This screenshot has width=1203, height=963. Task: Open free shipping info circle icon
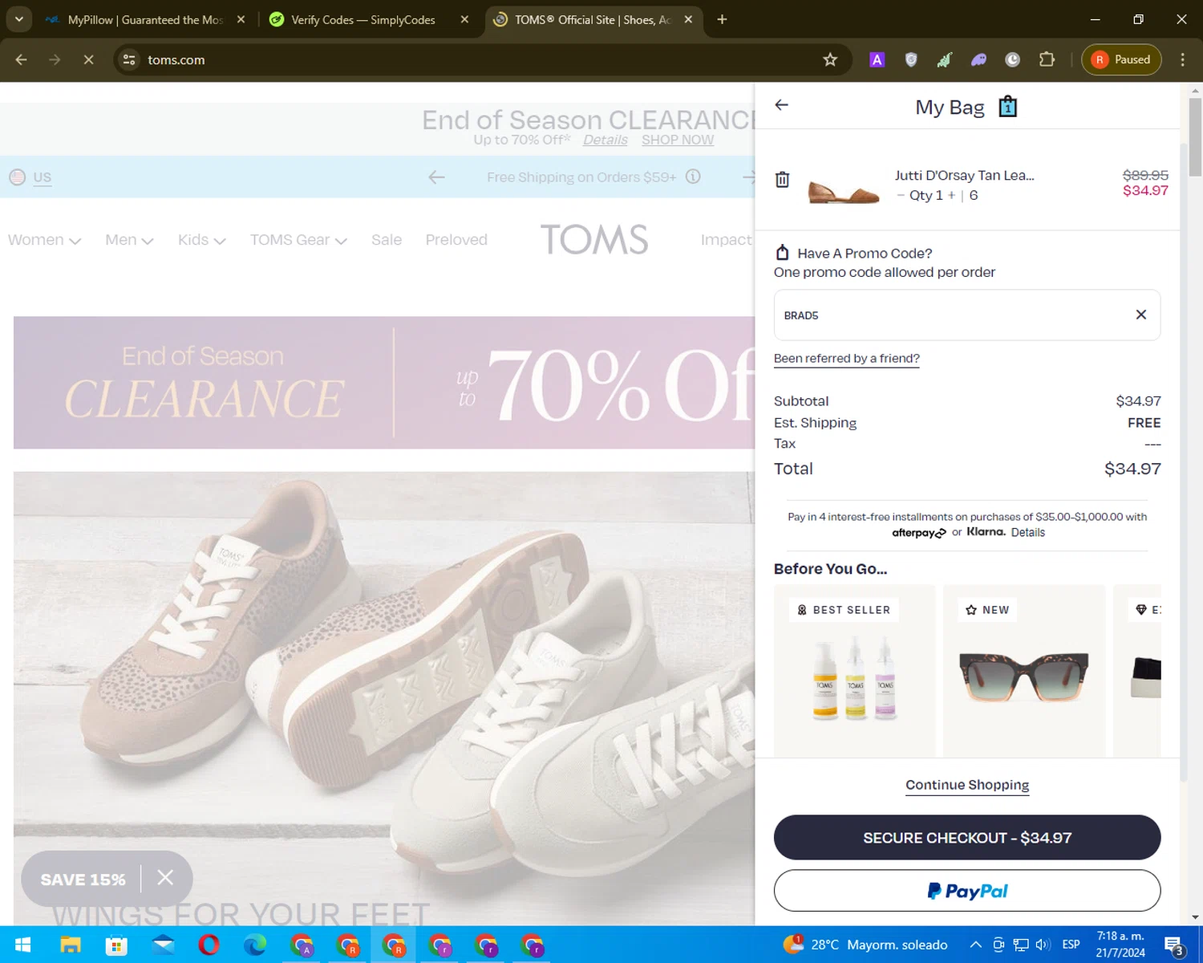pyautogui.click(x=693, y=177)
